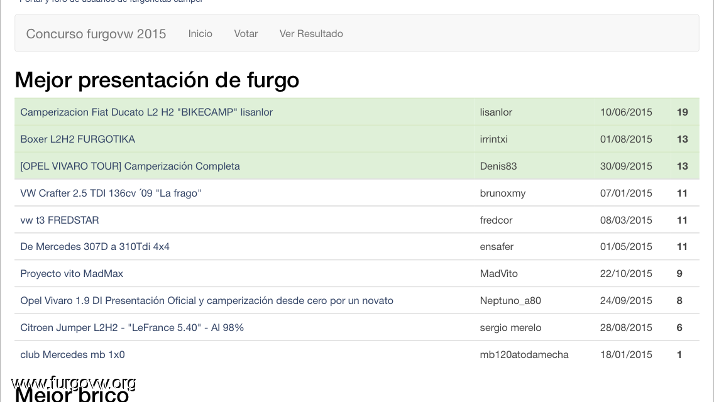Click the date 18/01/2015
The width and height of the screenshot is (714, 402).
coord(626,354)
